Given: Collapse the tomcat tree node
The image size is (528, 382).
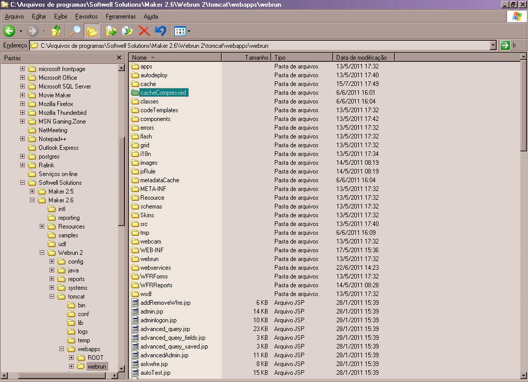Looking at the screenshot, I should pyautogui.click(x=52, y=296).
